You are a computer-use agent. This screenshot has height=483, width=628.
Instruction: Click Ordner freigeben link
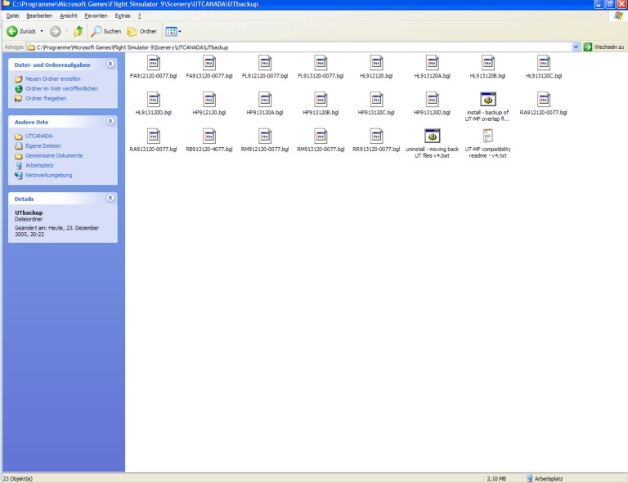[46, 98]
